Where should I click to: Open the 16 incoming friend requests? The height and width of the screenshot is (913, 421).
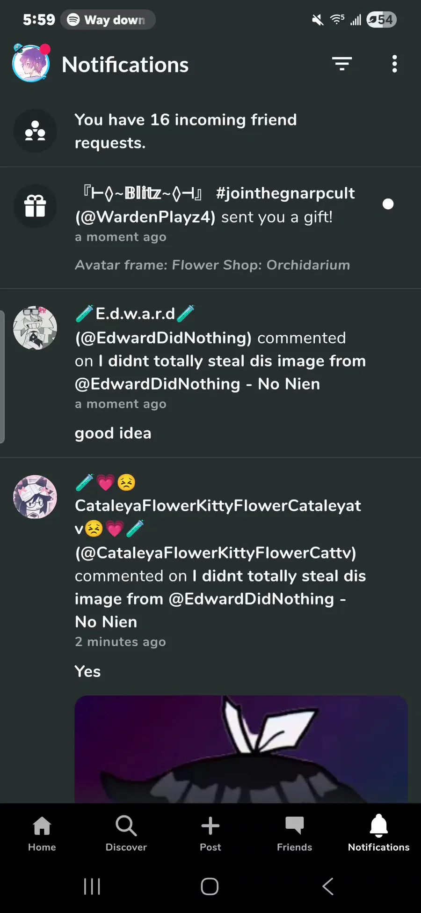(186, 131)
